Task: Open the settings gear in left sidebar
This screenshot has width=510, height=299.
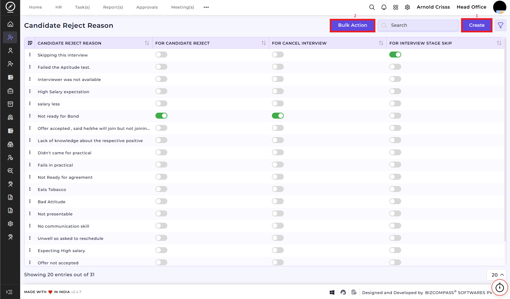Action: pos(10,224)
